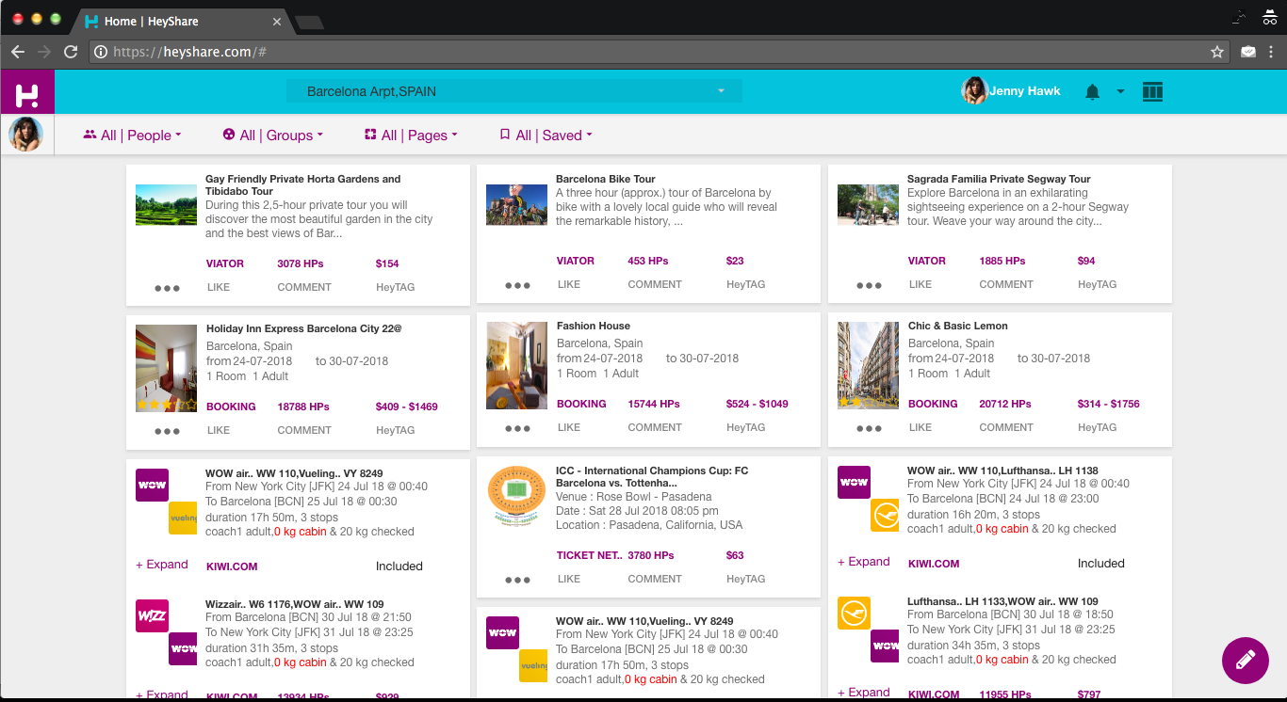Open the Barcelona Arpt,SPAIN destination selector

513,91
